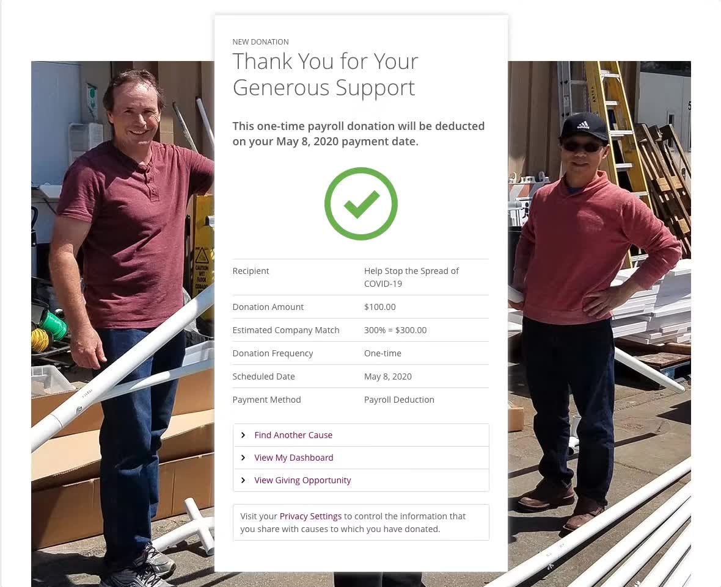Click the chevron beside Find Another Cause
This screenshot has width=721, height=587.
243,435
